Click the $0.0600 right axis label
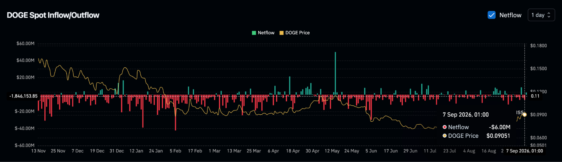This screenshot has height=162, width=562. 538,138
